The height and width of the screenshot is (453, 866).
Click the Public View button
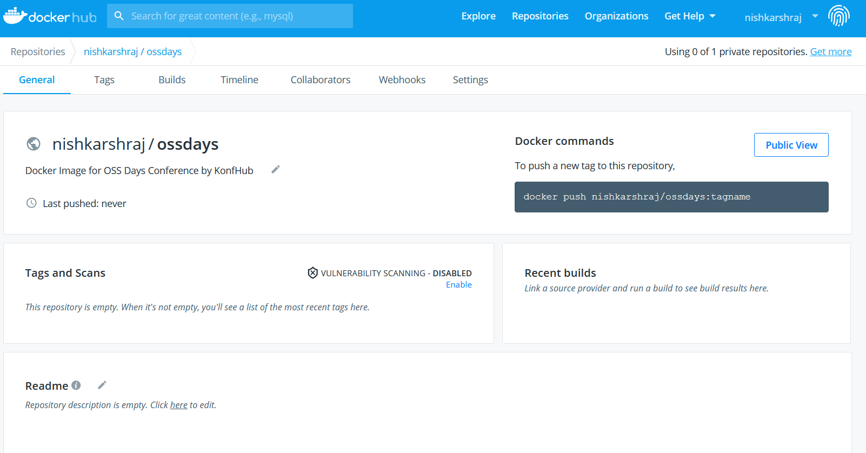point(791,145)
